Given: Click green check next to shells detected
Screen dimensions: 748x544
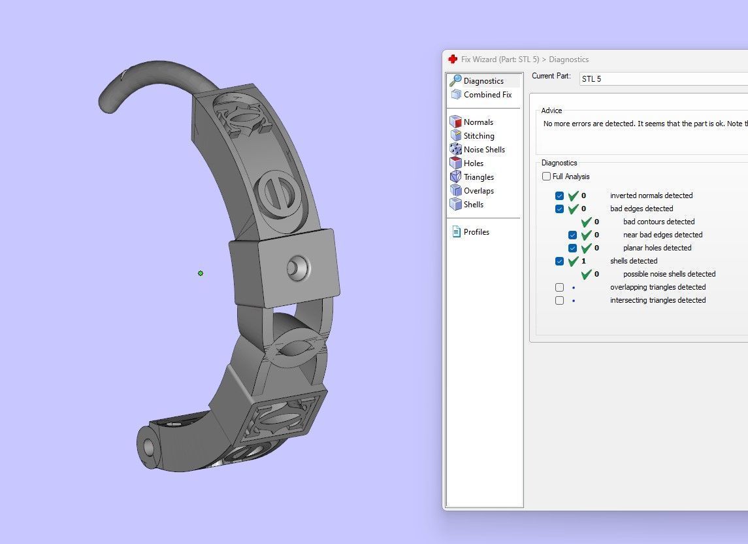Looking at the screenshot, I should 574,261.
